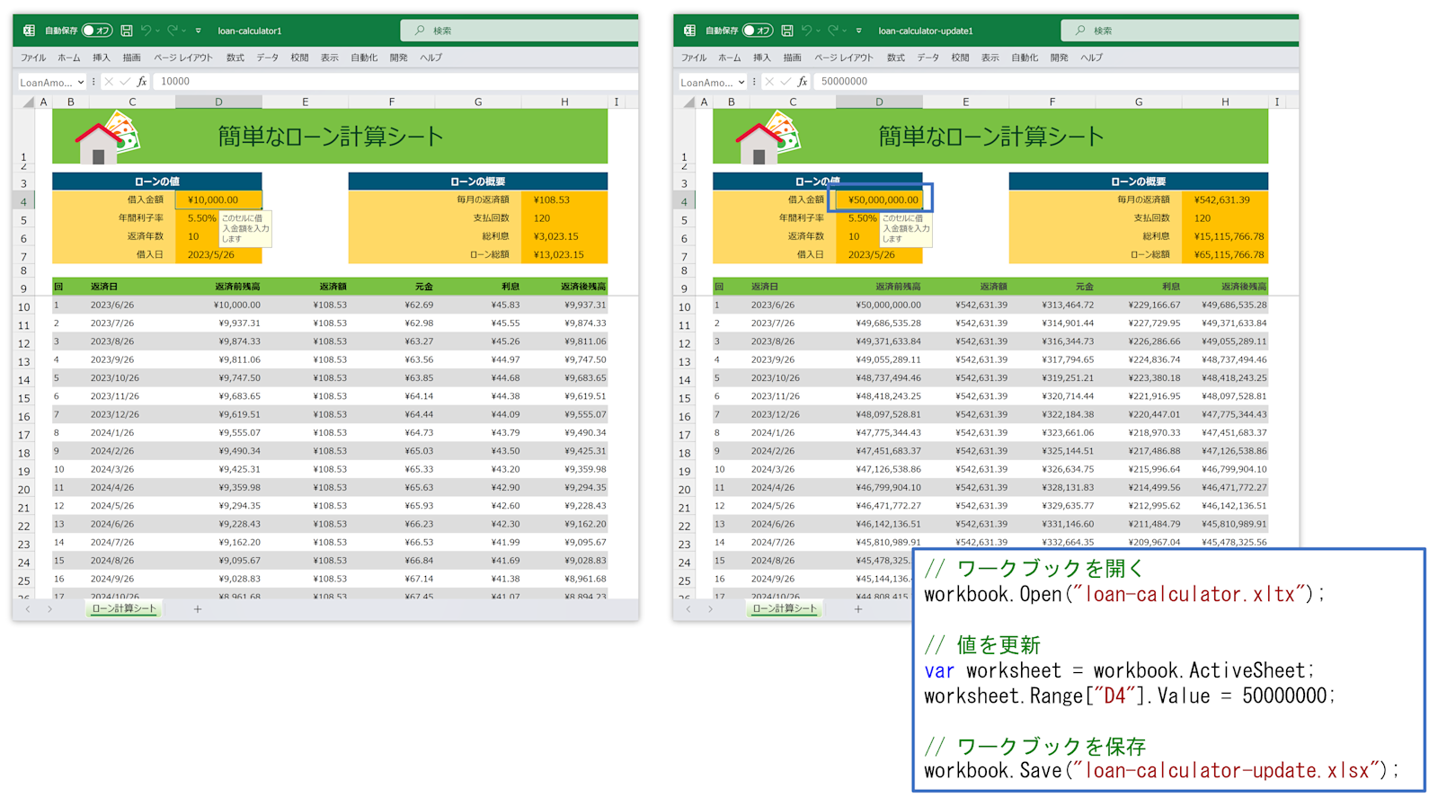Open the undo history dropdown in loan-calculator-update1

coord(818,31)
